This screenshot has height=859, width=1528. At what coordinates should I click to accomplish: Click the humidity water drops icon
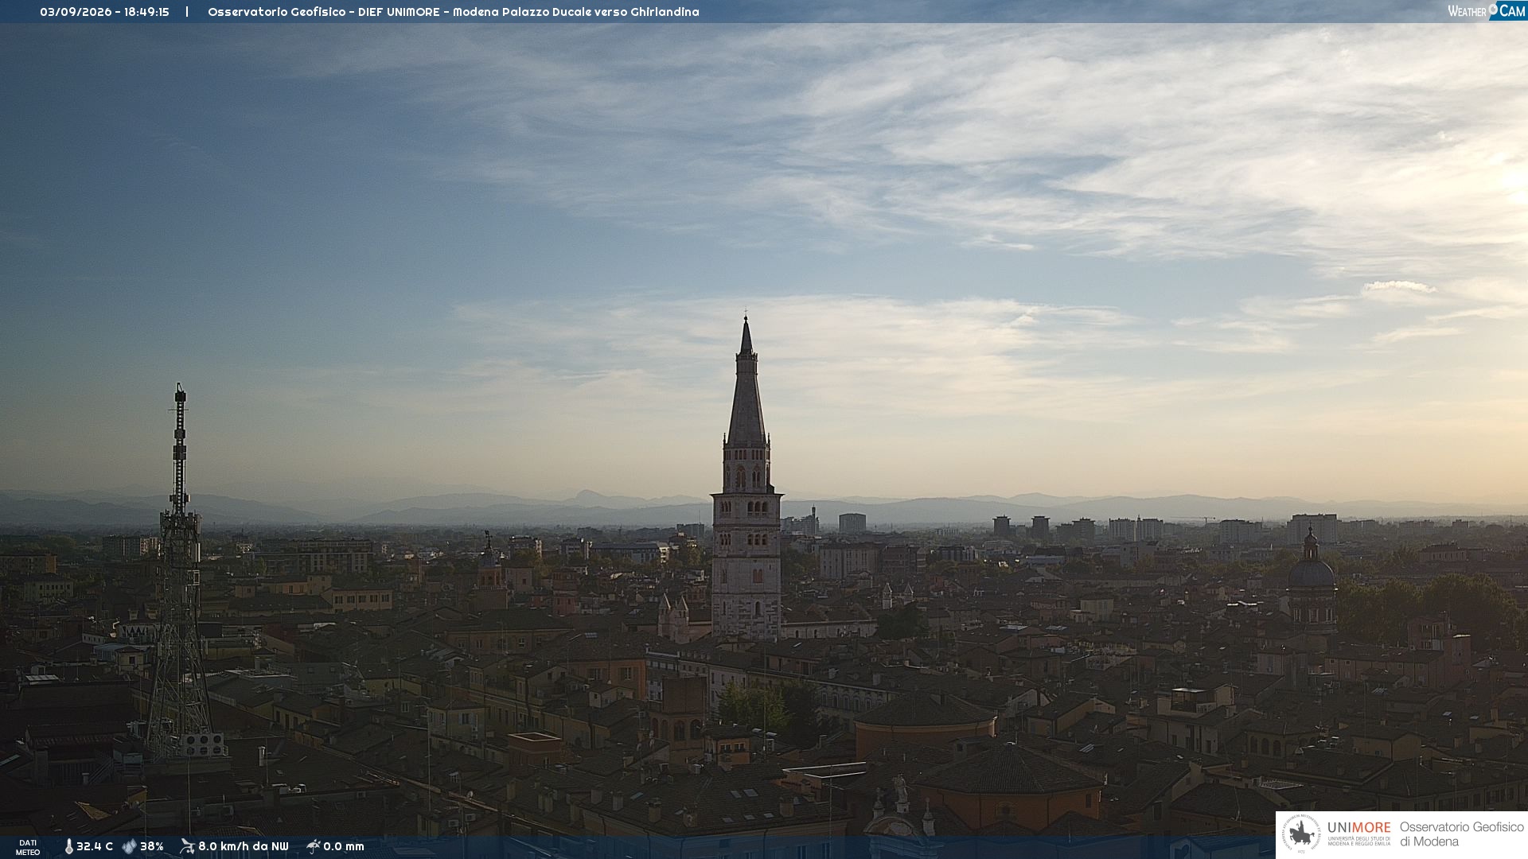tap(129, 846)
